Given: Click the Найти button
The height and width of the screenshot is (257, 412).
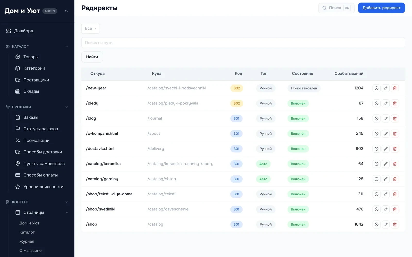Looking at the screenshot, I should [x=92, y=57].
